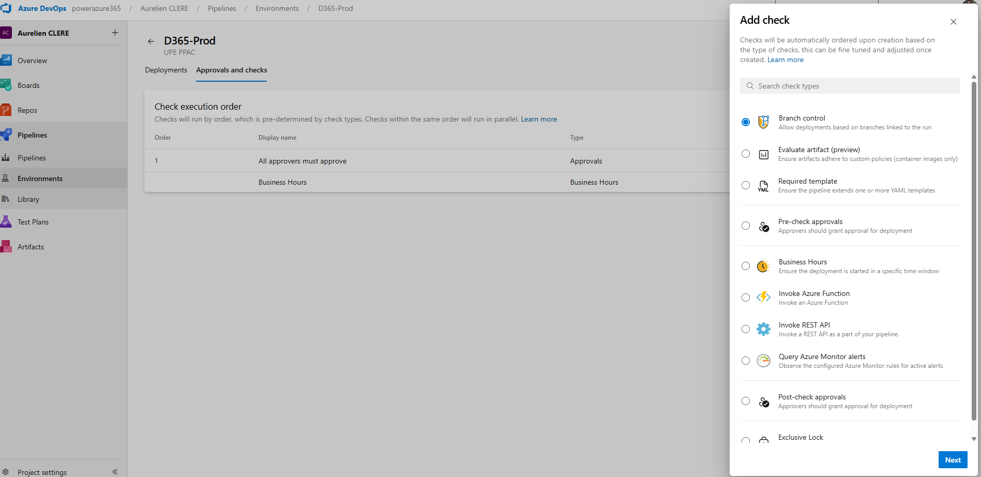The image size is (981, 477).
Task: Select the Pre-check approvals radio button
Action: click(746, 226)
